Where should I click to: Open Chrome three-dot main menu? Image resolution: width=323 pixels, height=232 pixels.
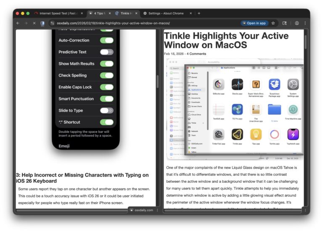(x=305, y=23)
